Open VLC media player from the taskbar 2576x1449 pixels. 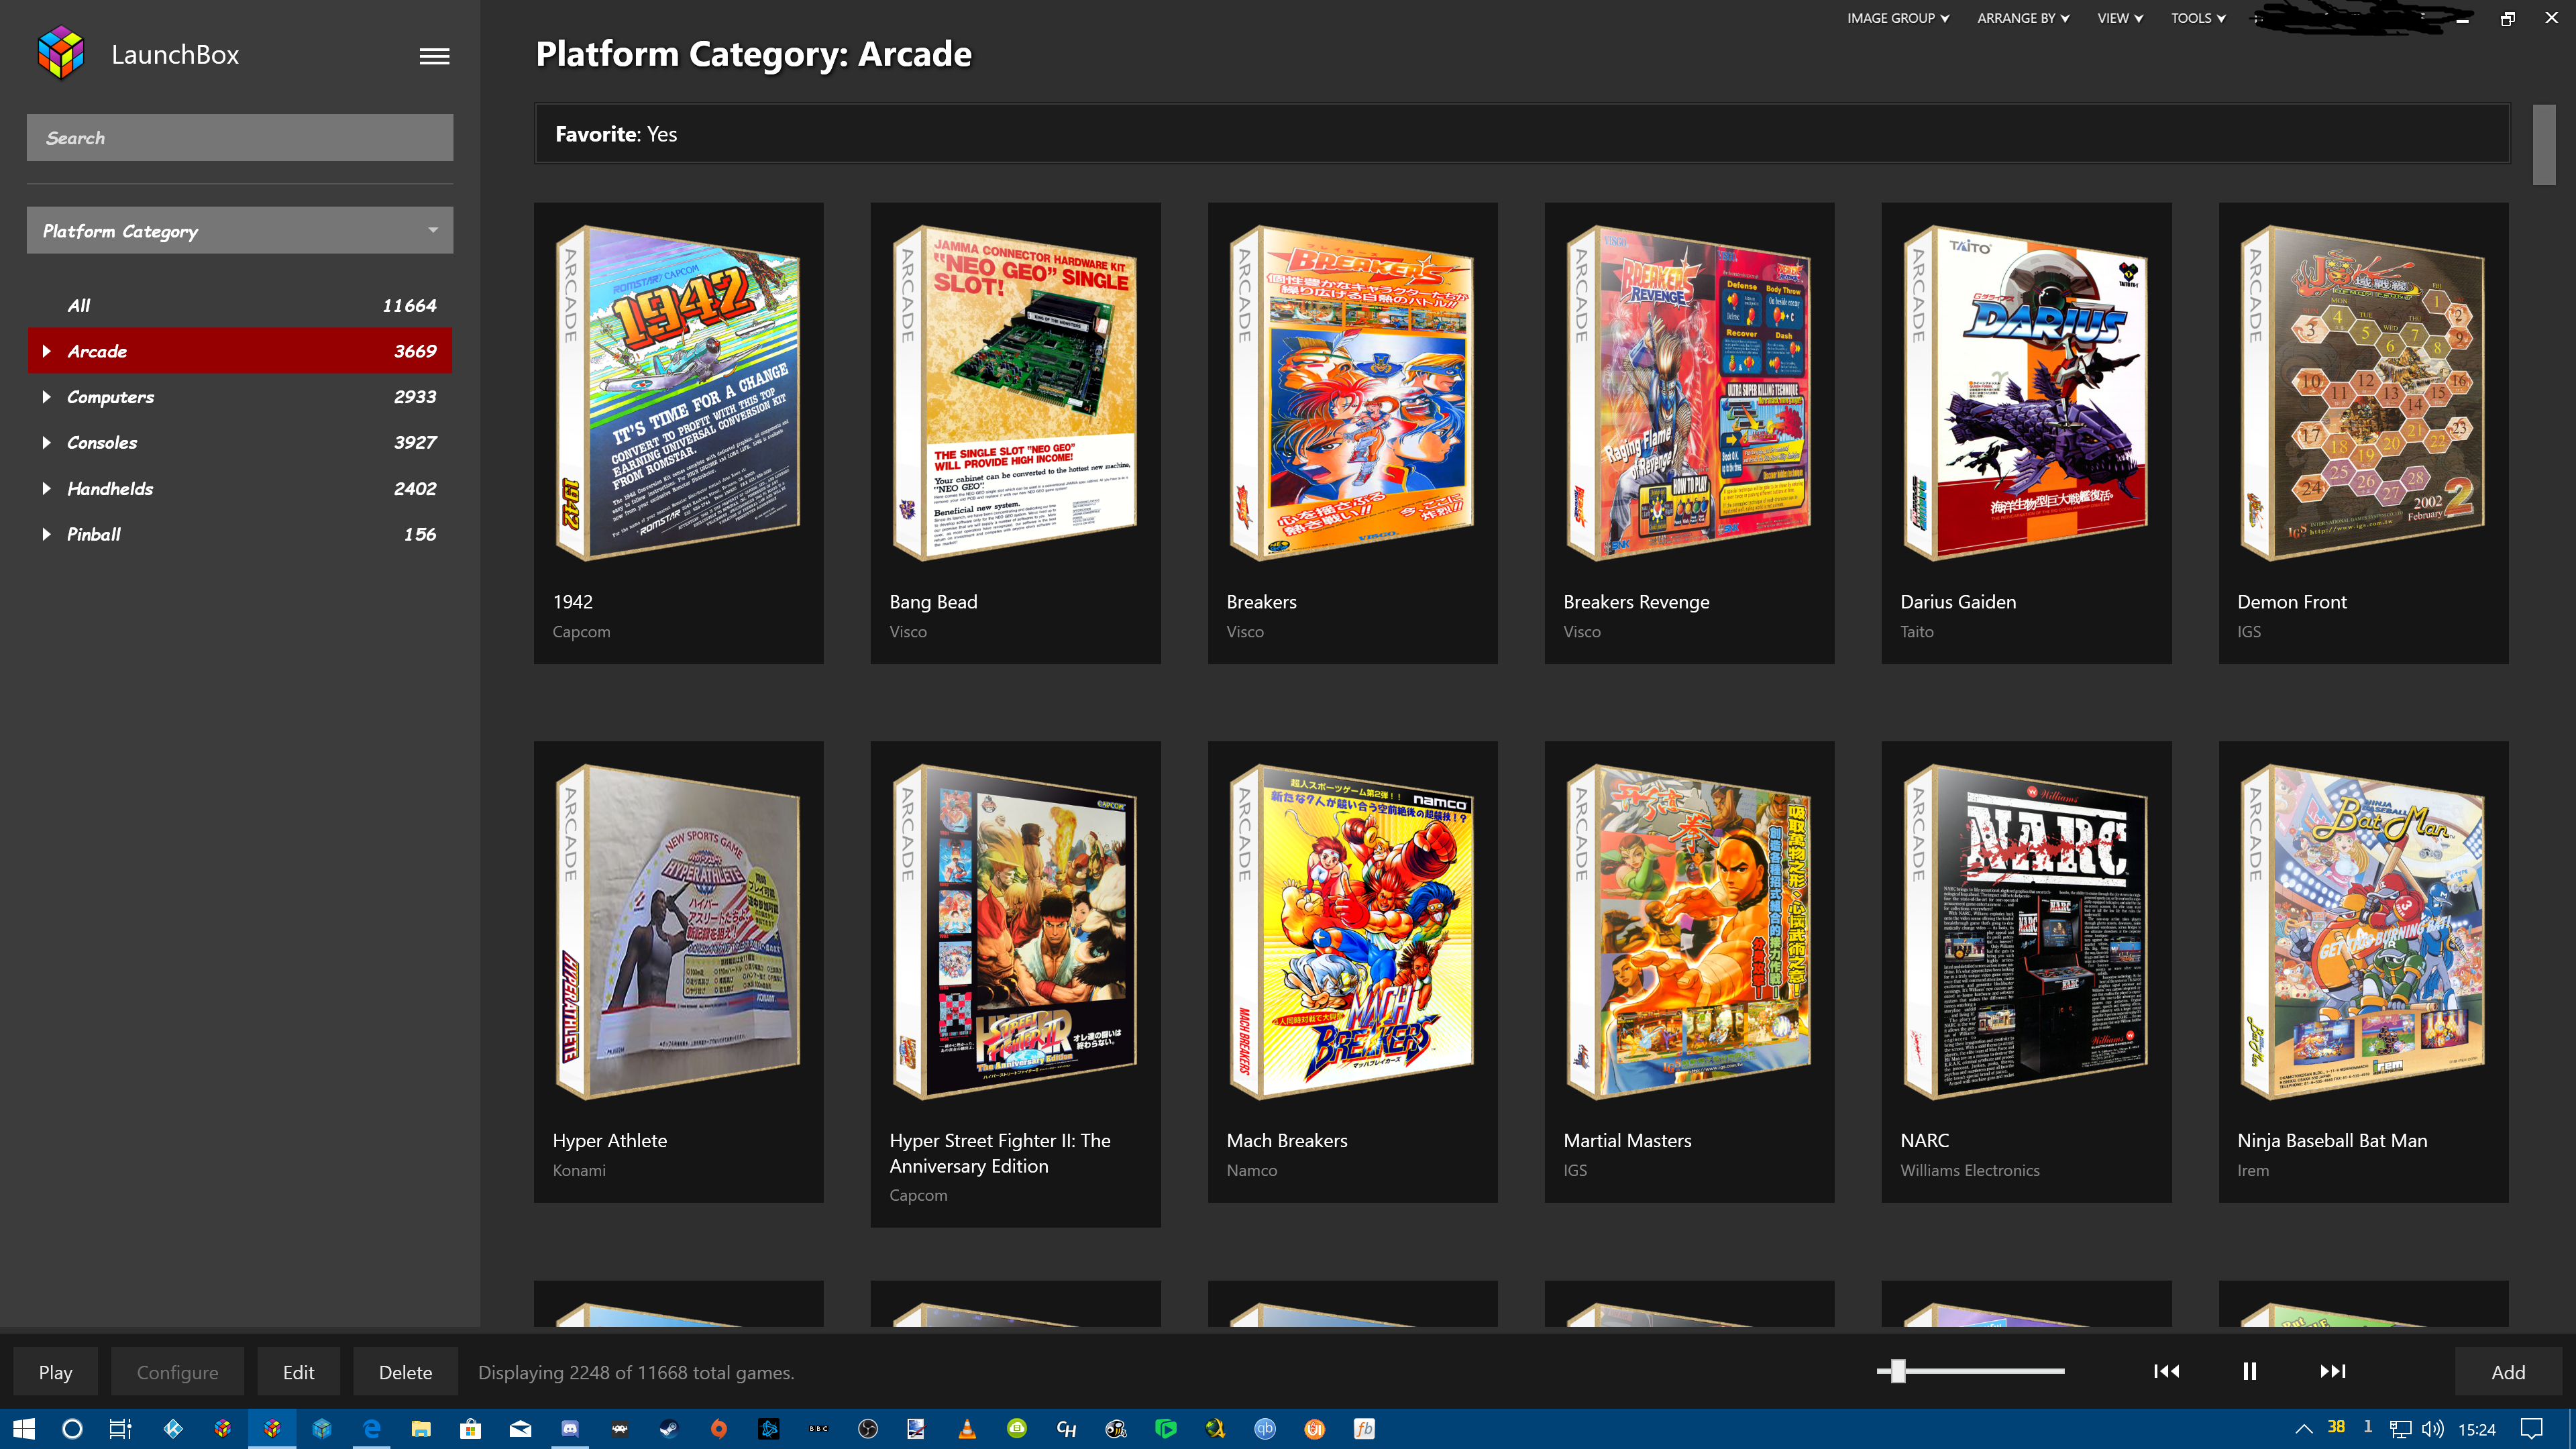pos(967,1429)
